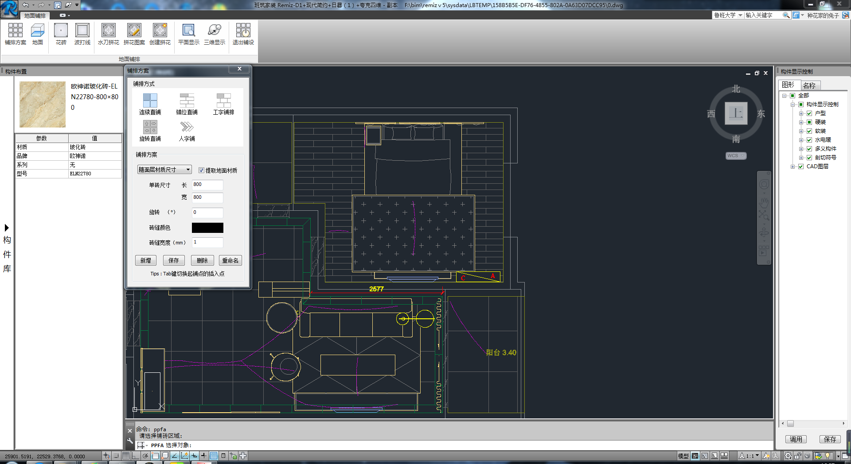Open the 水刀拼花 waterjet mosaic tool

pyautogui.click(x=109, y=34)
